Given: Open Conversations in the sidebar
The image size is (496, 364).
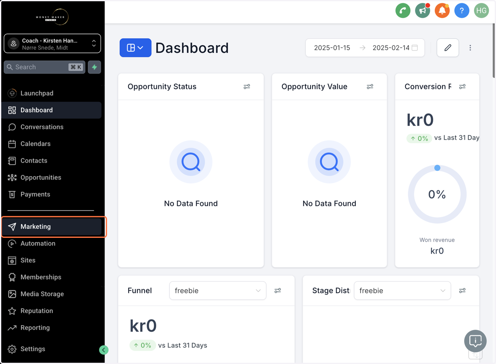Looking at the screenshot, I should click(x=52, y=127).
